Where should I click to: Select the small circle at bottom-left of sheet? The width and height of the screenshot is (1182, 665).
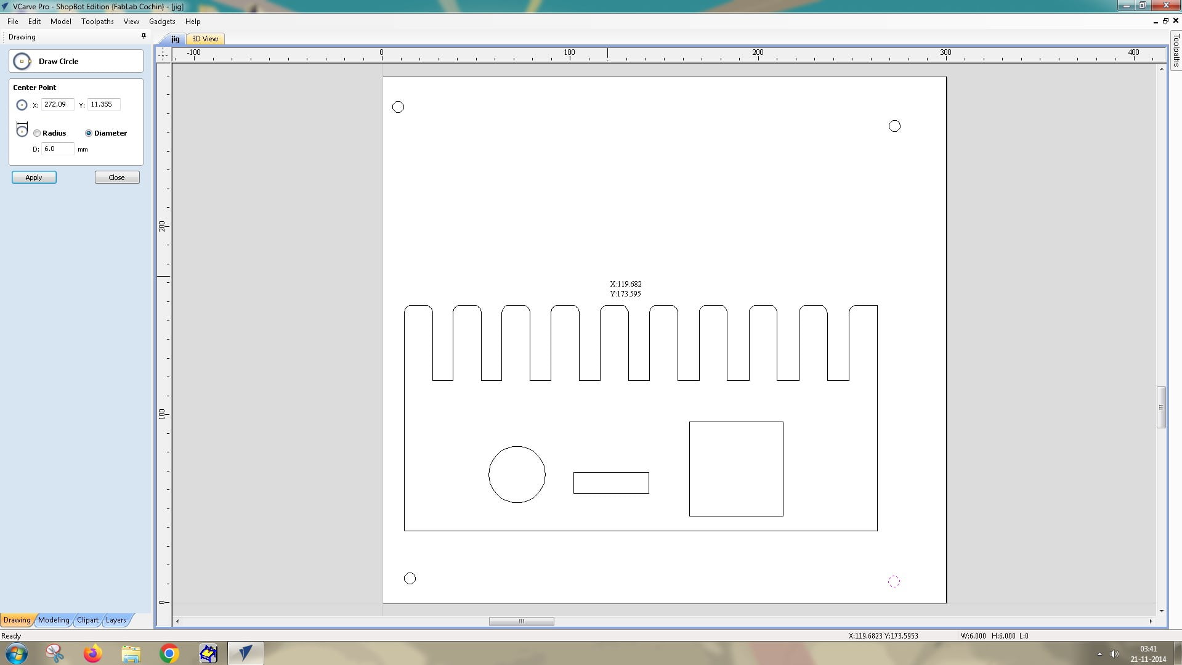[x=410, y=579]
